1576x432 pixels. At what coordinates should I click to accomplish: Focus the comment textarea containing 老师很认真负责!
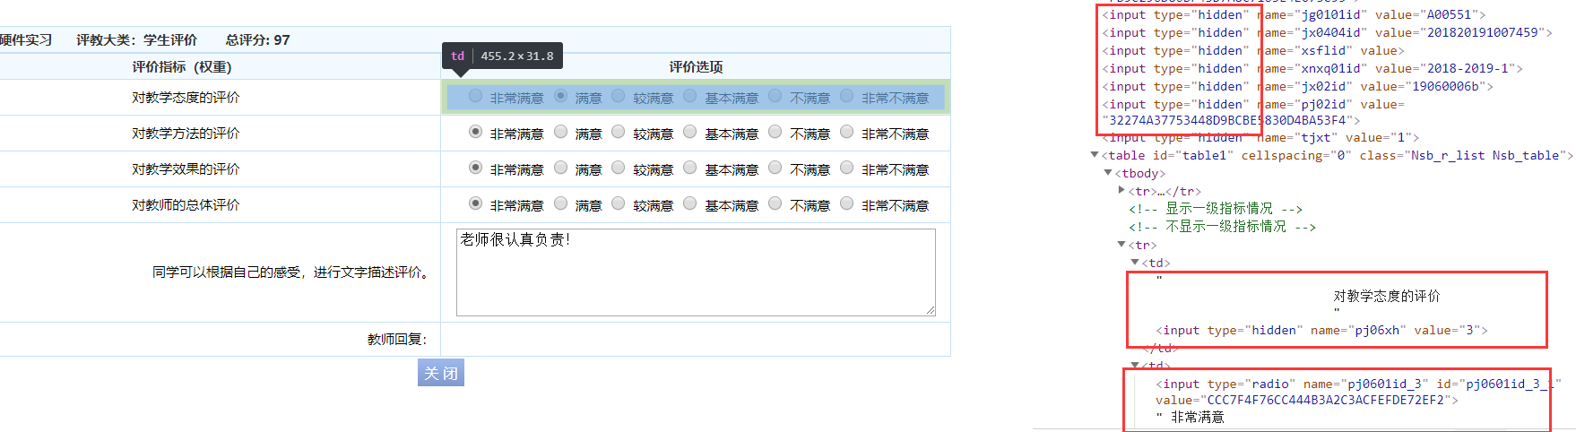pos(696,272)
